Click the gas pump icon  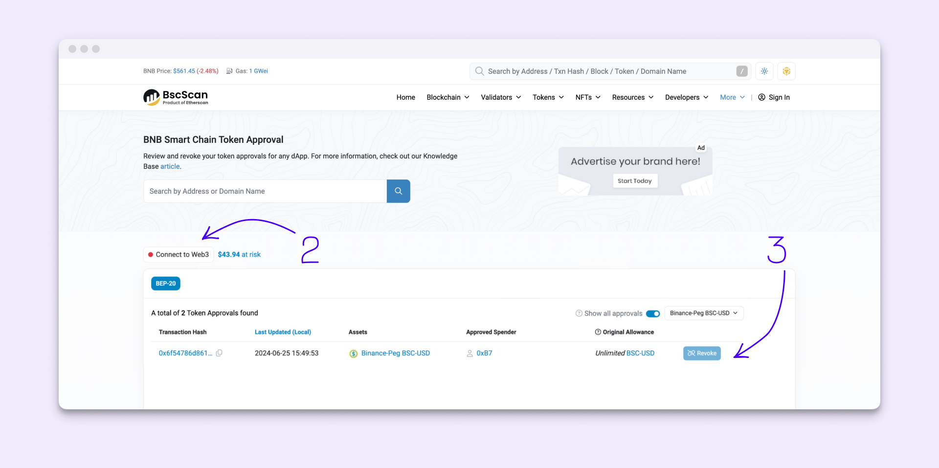229,71
